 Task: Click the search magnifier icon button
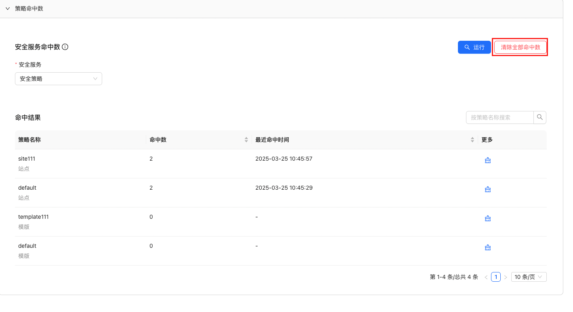(x=540, y=117)
